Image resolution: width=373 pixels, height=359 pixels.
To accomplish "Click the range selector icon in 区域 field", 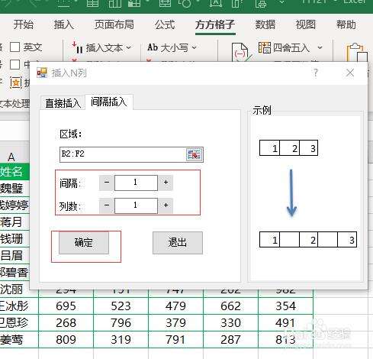I will point(195,154).
